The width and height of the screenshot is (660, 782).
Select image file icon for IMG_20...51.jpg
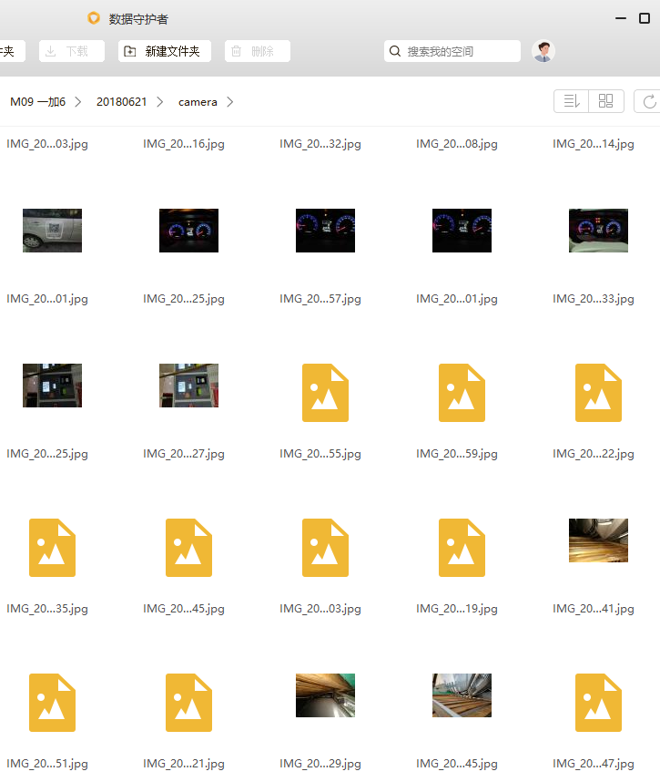[52, 703]
